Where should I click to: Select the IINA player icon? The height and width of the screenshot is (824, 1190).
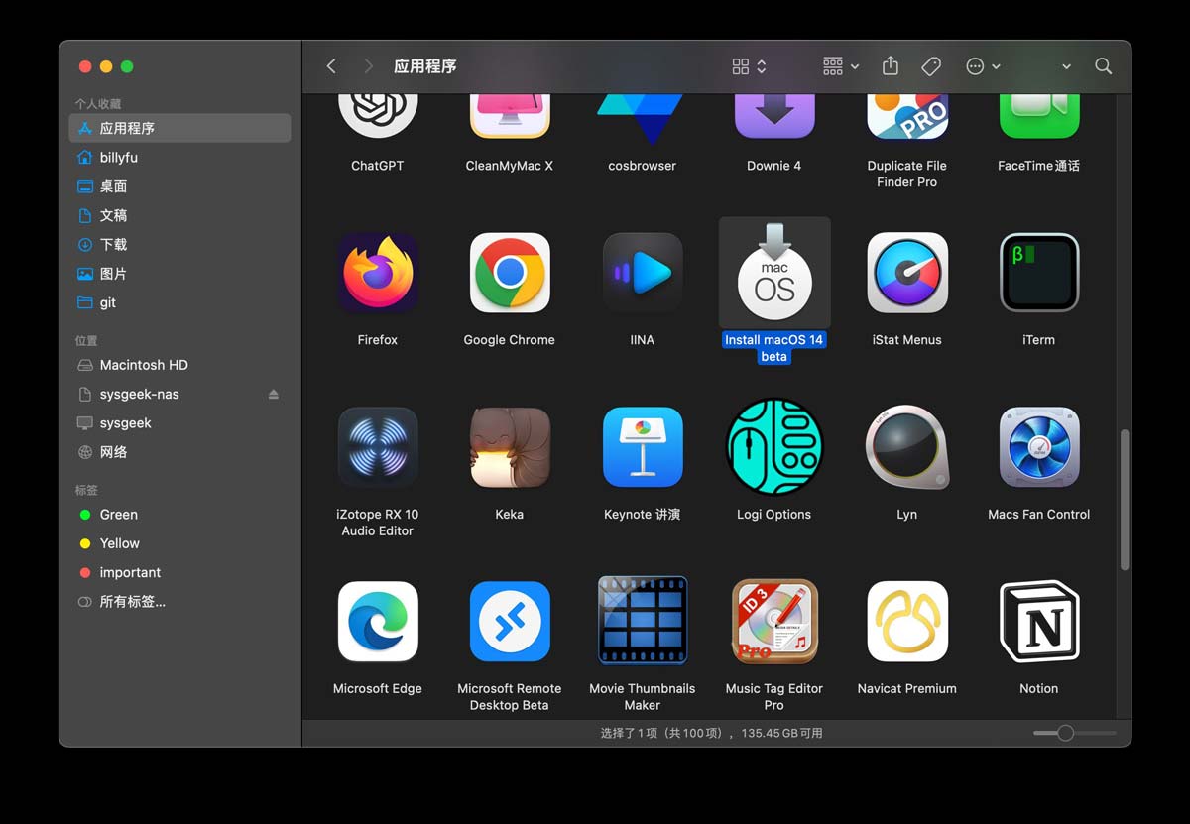pos(642,274)
